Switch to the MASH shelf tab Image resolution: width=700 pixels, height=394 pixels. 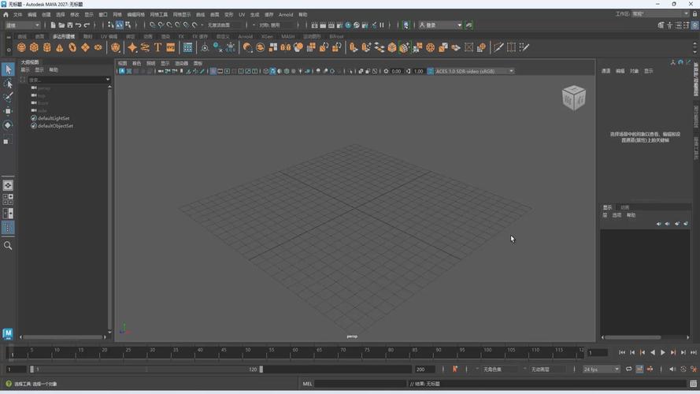[x=287, y=36]
